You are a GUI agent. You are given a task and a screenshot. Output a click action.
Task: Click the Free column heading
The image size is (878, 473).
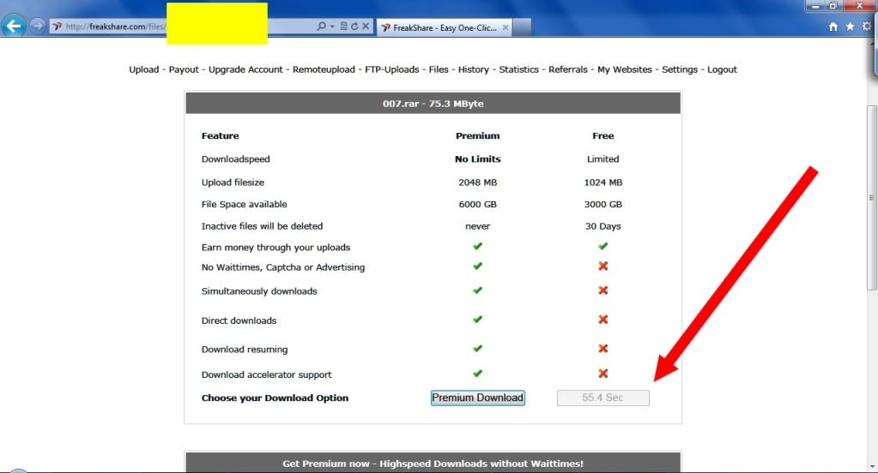[603, 136]
